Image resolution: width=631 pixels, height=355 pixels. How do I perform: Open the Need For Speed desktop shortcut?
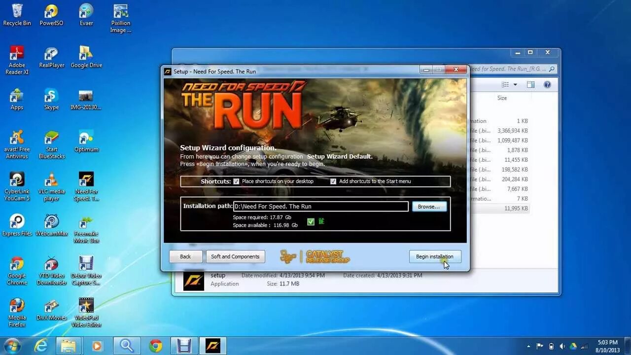86,186
